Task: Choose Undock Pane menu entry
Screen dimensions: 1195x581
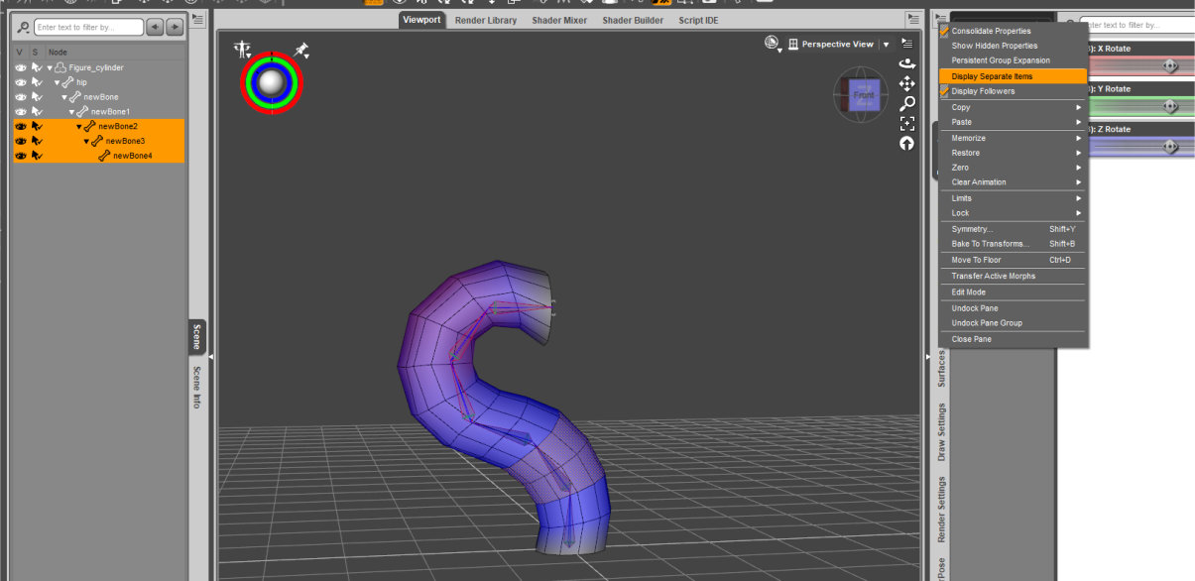Action: point(1014,308)
